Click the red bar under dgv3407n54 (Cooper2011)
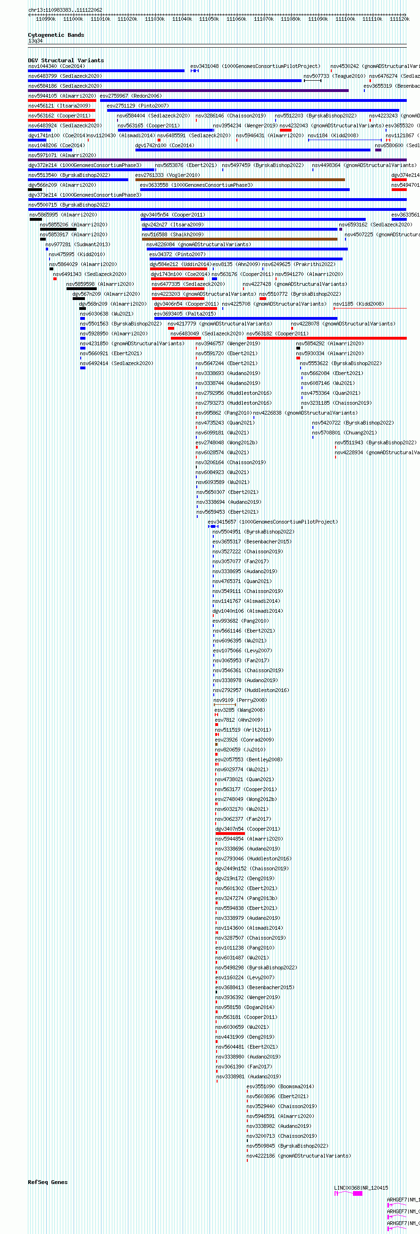The image size is (420, 1234). [230, 834]
